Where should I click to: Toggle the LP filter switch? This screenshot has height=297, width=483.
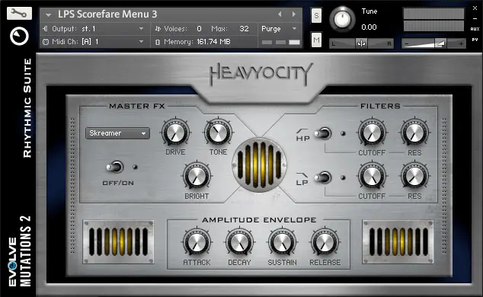pyautogui.click(x=323, y=177)
